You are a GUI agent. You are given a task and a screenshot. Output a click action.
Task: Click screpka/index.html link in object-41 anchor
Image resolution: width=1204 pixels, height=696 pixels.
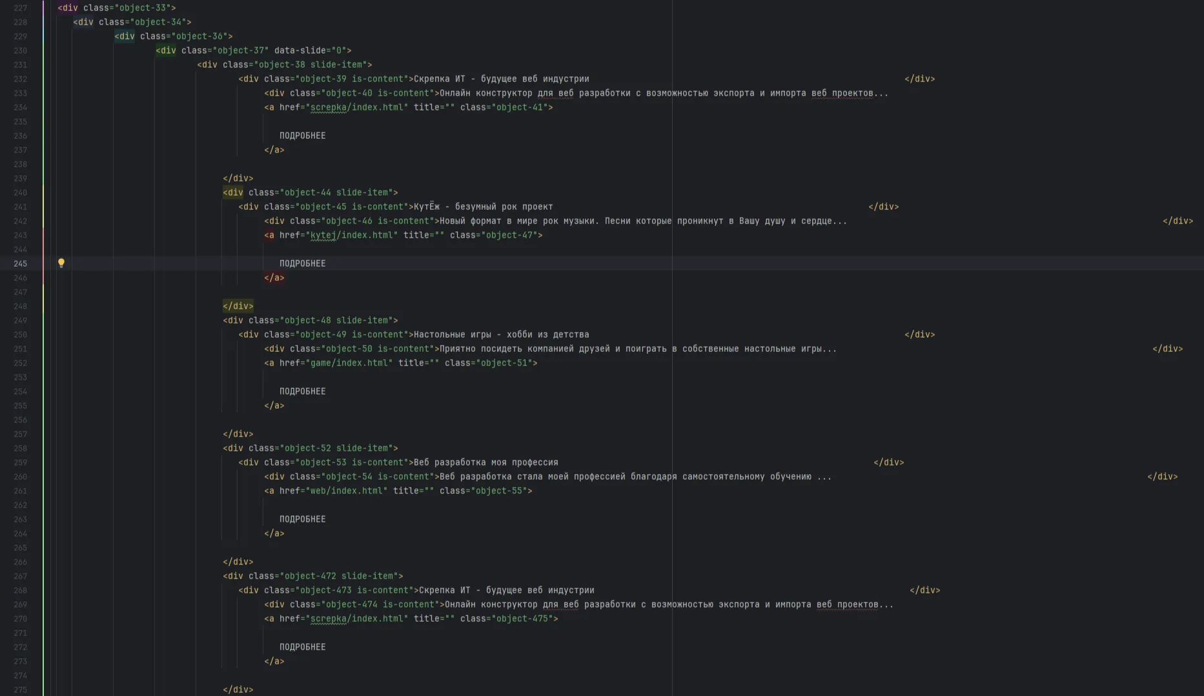pos(356,107)
